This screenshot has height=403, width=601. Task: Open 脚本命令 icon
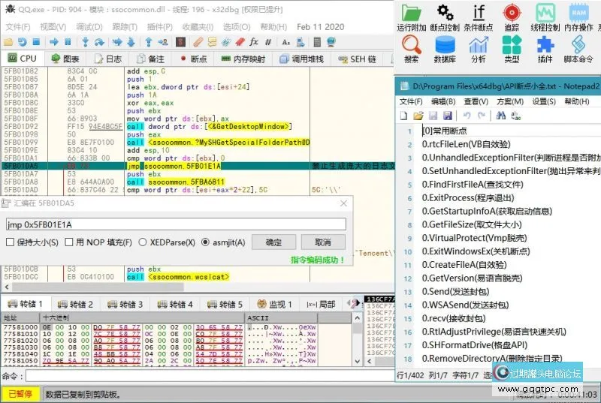click(x=578, y=49)
